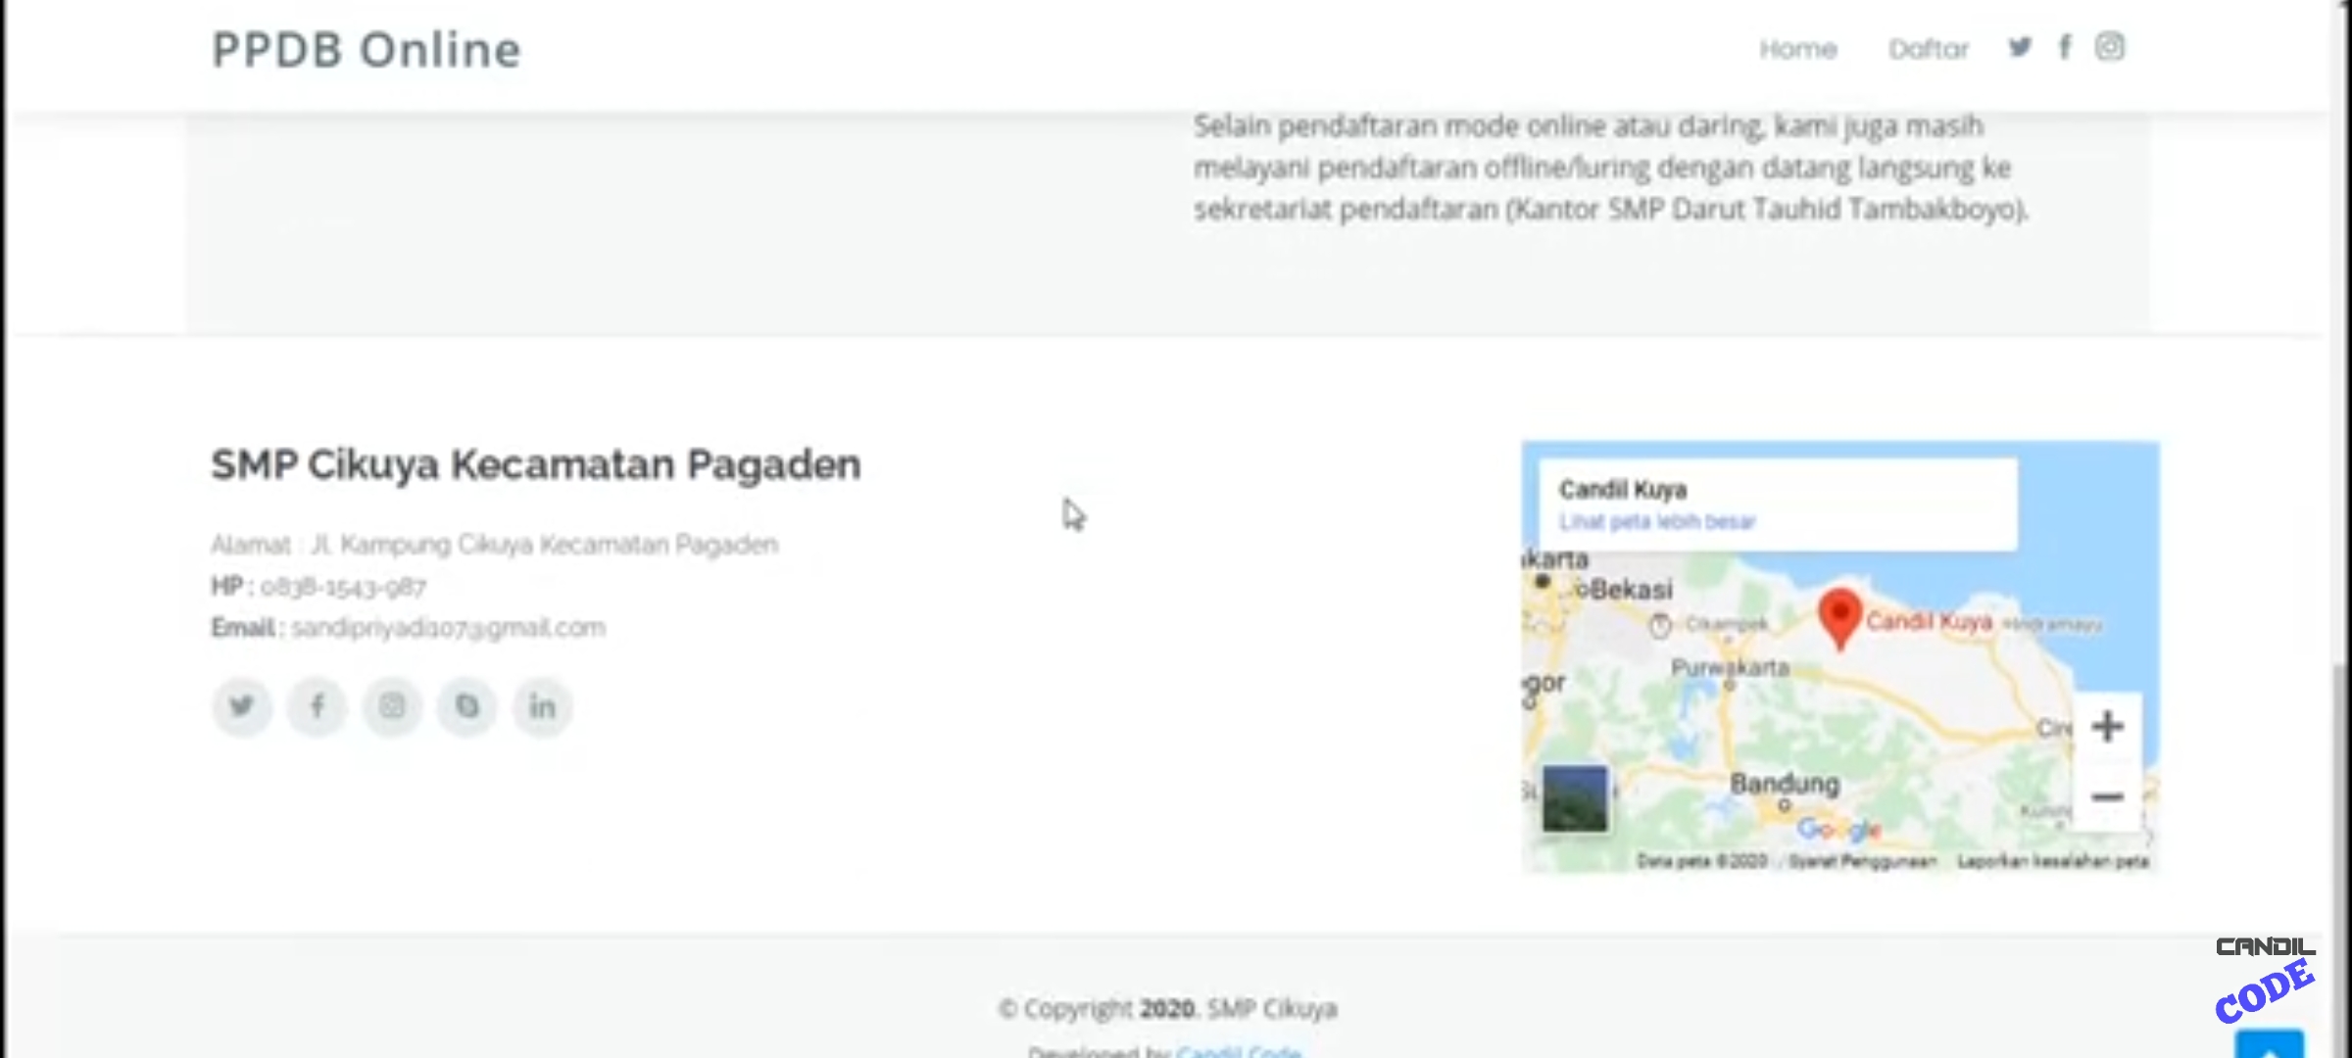Zoom in the map with plus
Screen dimensions: 2352x1058
pos(2107,727)
